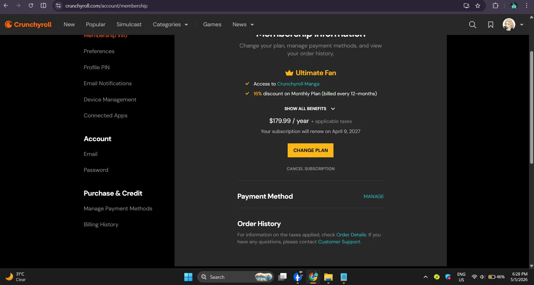Select Profile PIN in the sidebar
Viewport: 534px width, 285px height.
pos(97,67)
